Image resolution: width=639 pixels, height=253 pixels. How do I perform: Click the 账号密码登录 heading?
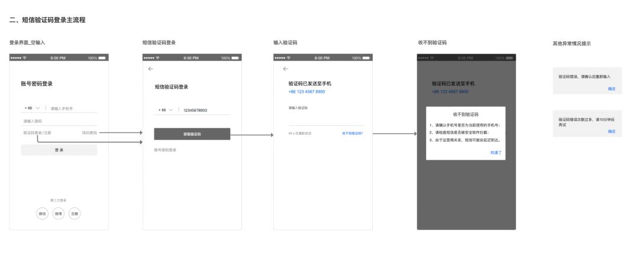(37, 84)
